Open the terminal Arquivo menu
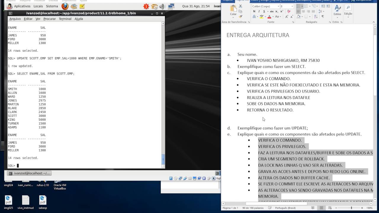The width and height of the screenshot is (379, 213). coord(15,19)
